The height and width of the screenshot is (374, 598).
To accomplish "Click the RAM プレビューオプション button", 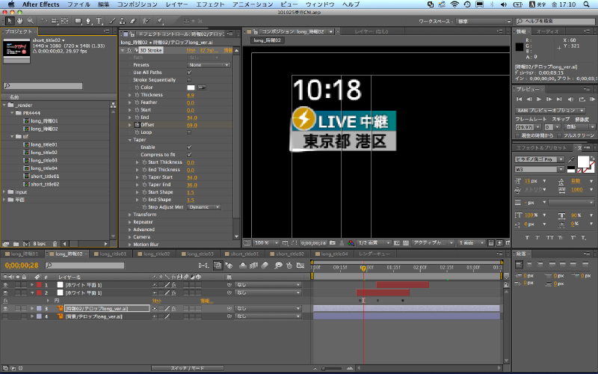I will coord(547,110).
